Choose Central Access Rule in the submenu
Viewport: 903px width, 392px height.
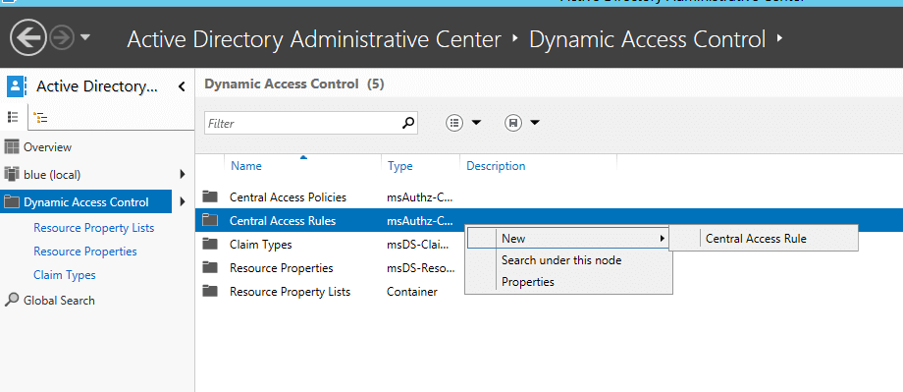764,238
